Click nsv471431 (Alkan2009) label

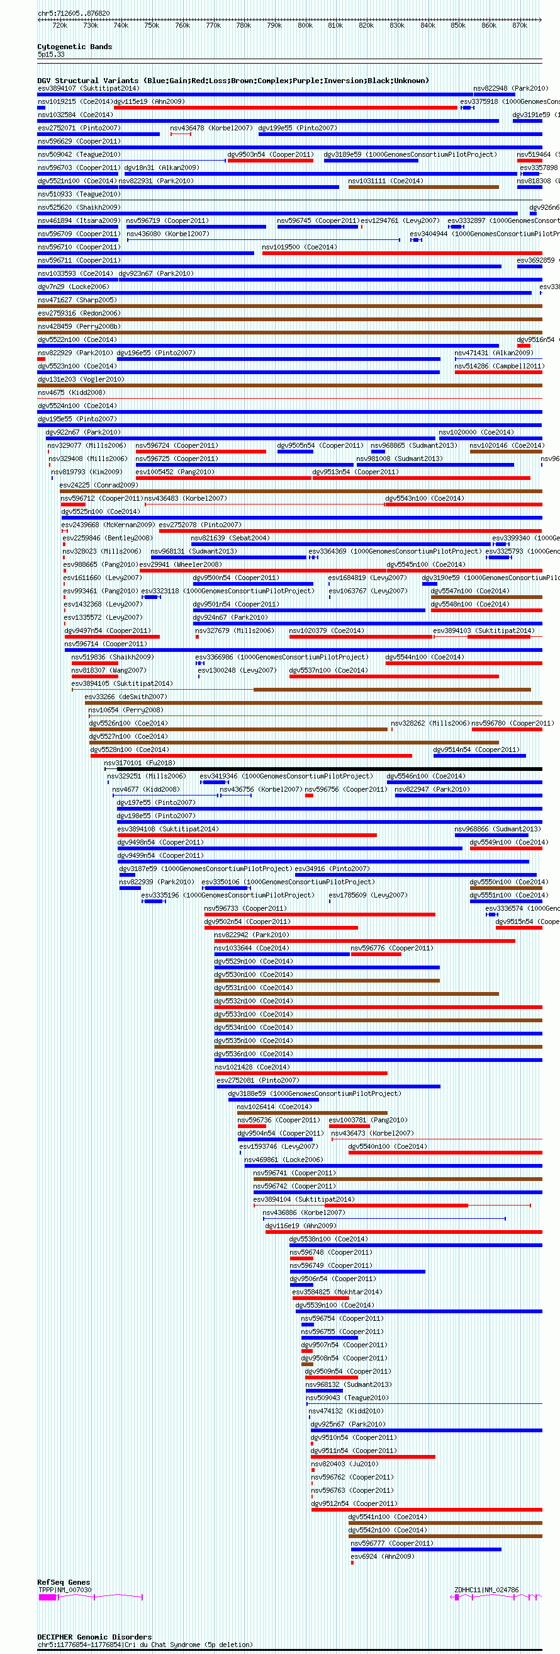494,353
